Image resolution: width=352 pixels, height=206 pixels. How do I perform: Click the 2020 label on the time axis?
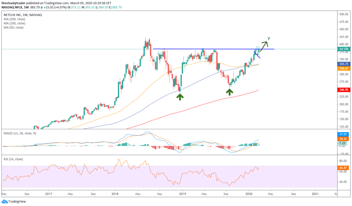249,194
